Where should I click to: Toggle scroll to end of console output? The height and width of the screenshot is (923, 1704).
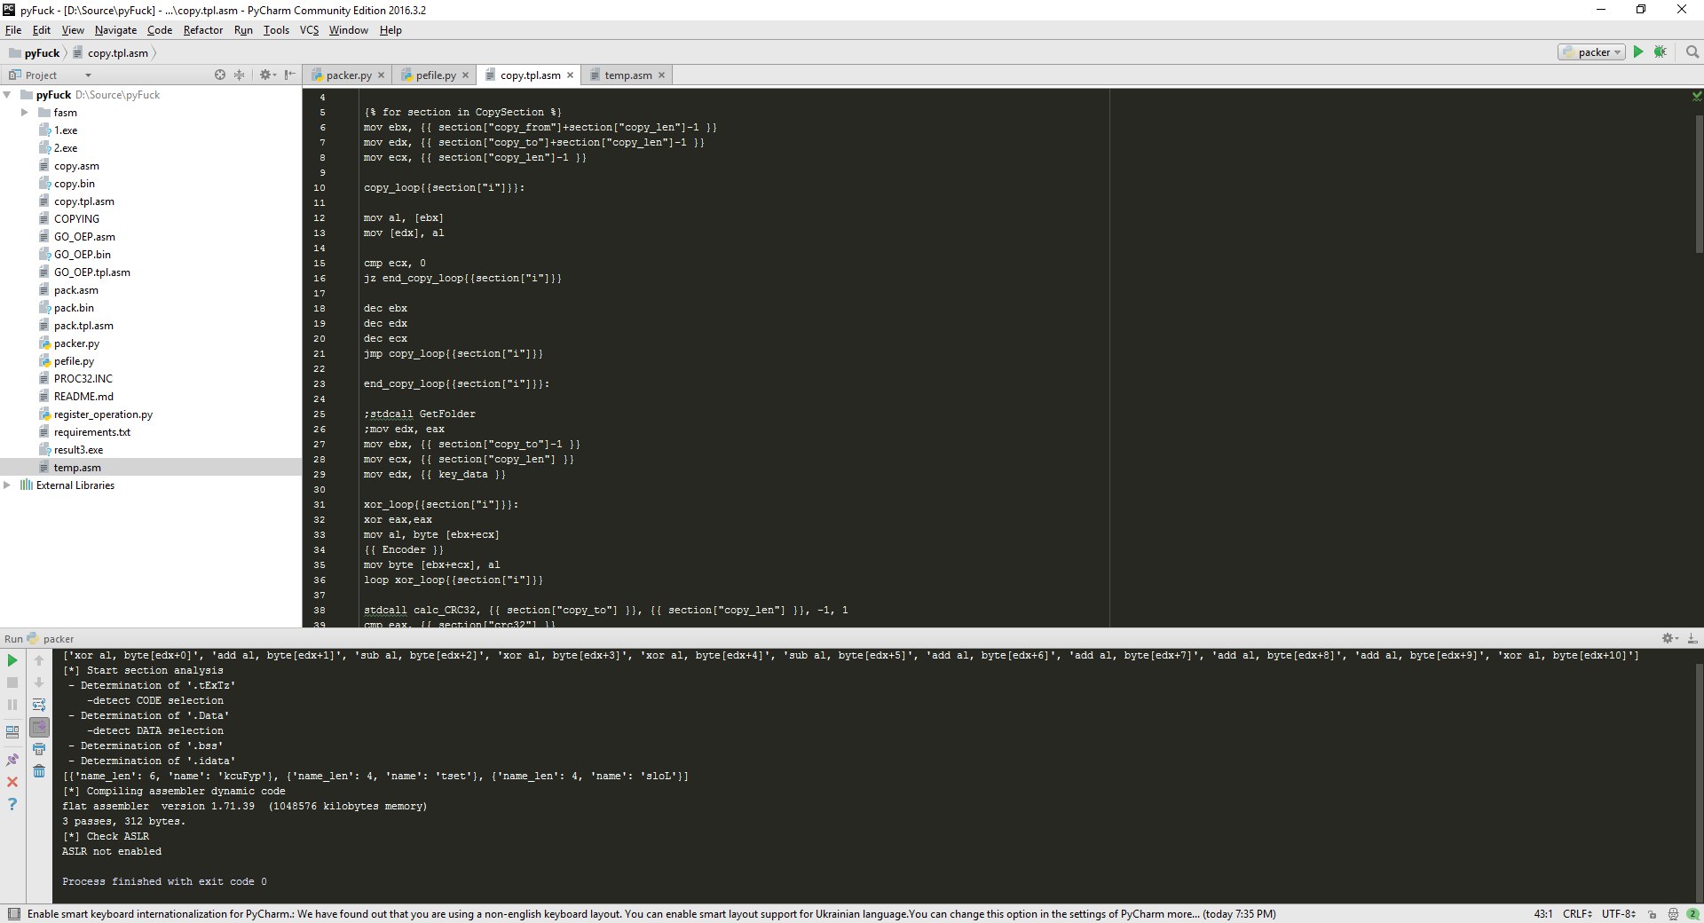(39, 727)
